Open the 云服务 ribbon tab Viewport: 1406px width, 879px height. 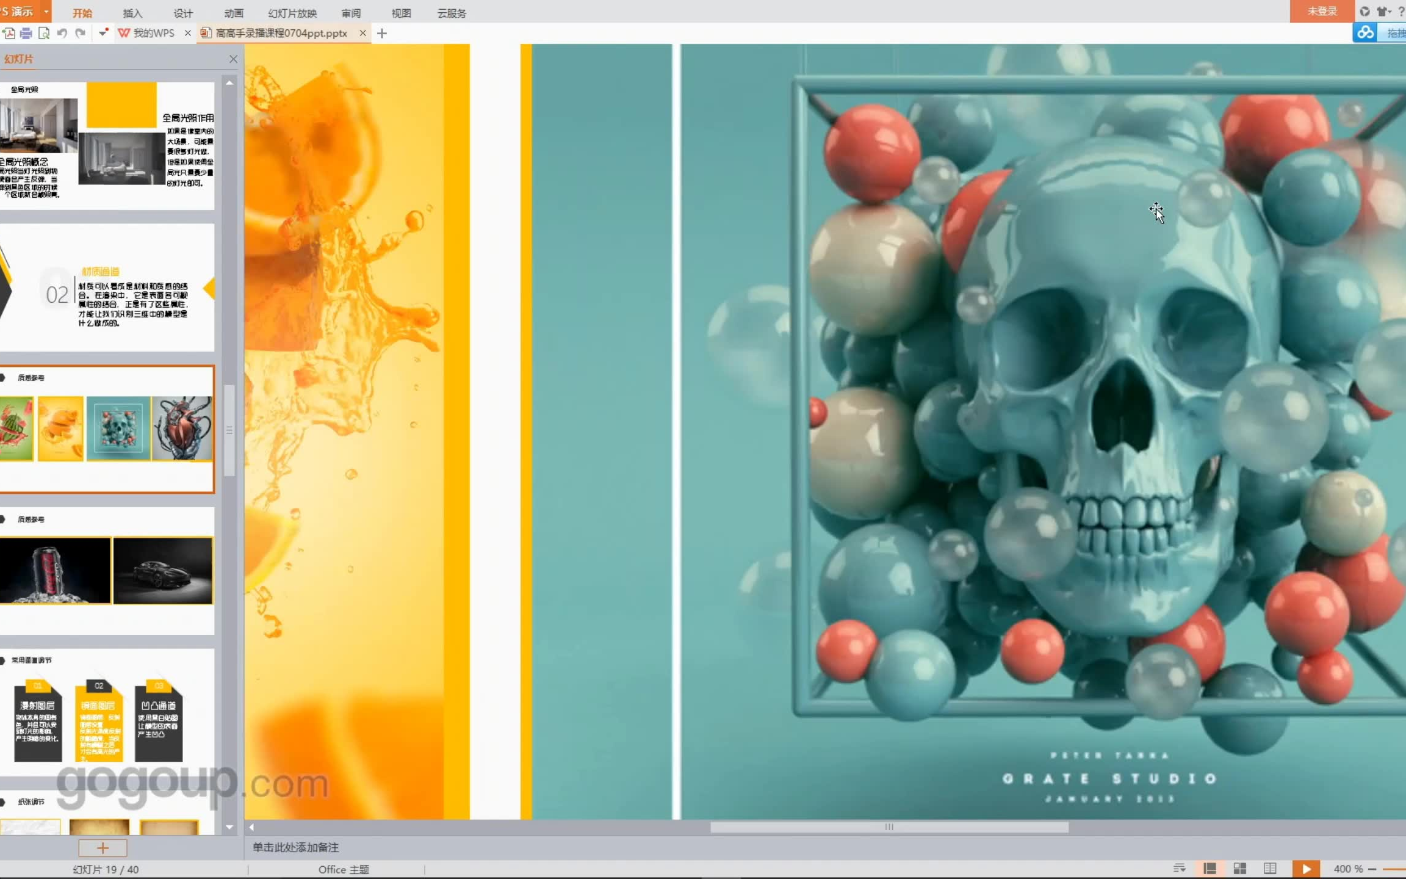(x=452, y=13)
